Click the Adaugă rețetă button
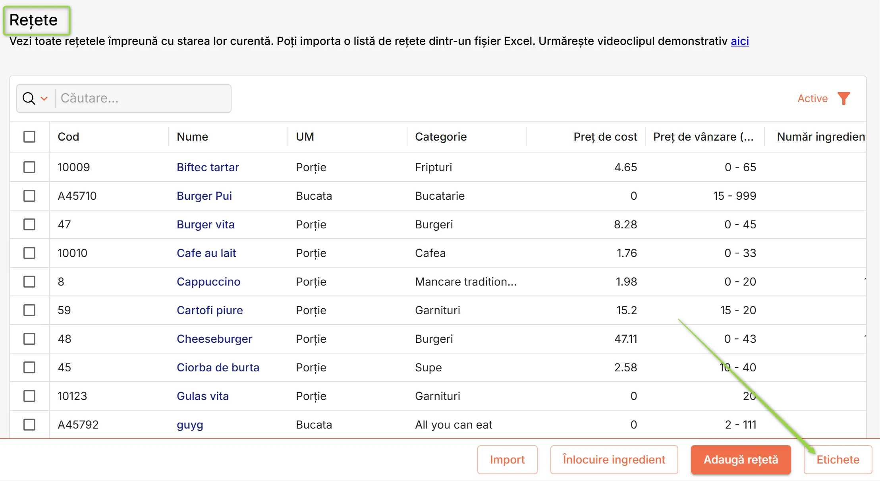Image resolution: width=880 pixels, height=481 pixels. point(741,460)
